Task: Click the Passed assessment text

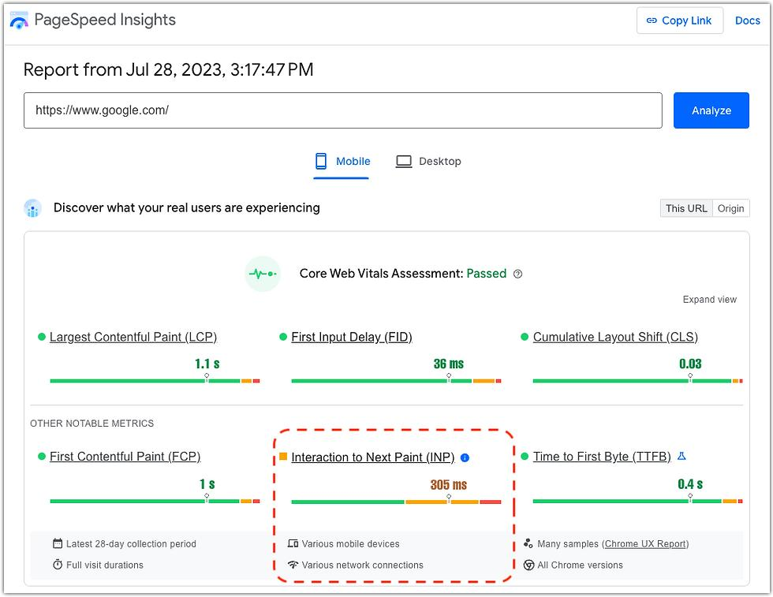Action: tap(486, 274)
